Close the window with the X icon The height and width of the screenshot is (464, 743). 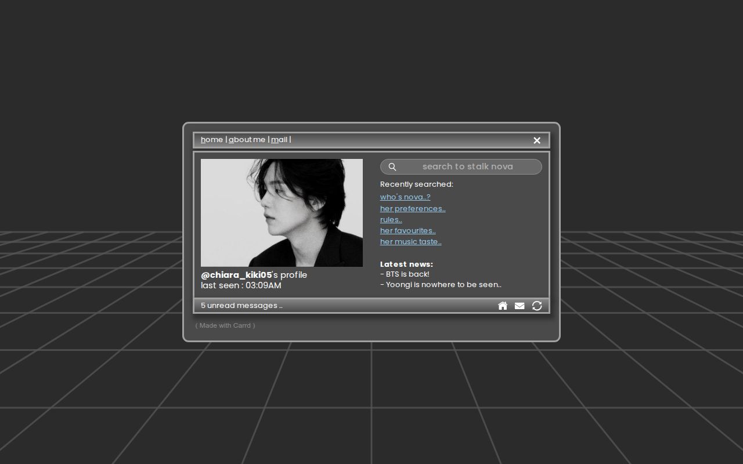(x=537, y=140)
